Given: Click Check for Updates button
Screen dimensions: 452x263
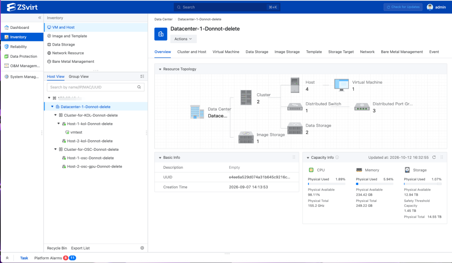Looking at the screenshot, I should click(403, 7).
